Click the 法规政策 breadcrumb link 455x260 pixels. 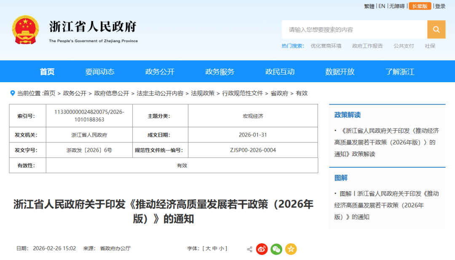point(203,93)
